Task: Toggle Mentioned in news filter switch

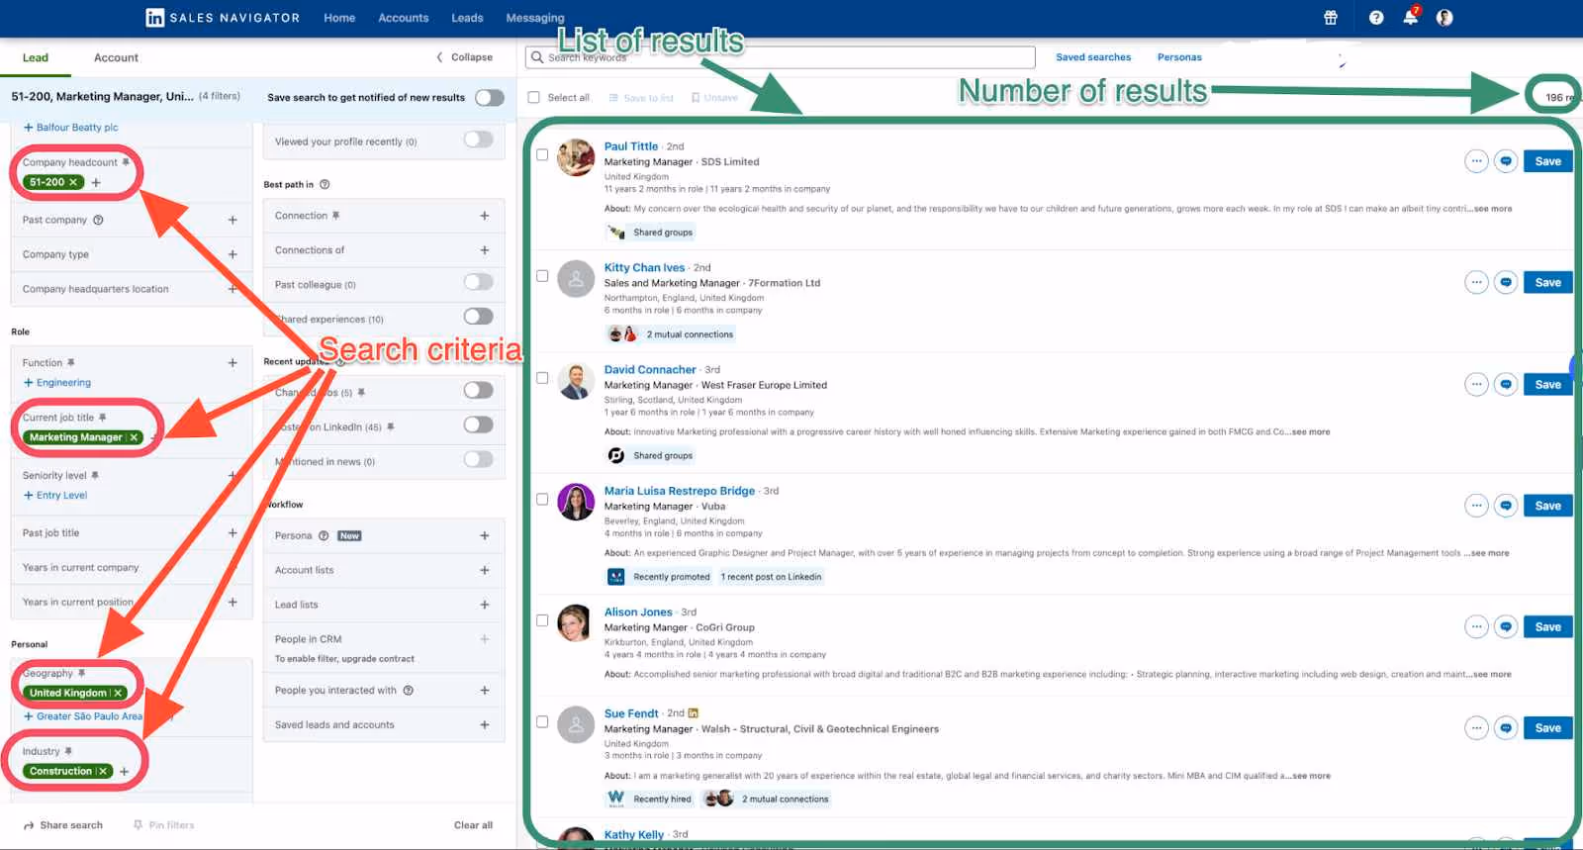Action: 479,459
